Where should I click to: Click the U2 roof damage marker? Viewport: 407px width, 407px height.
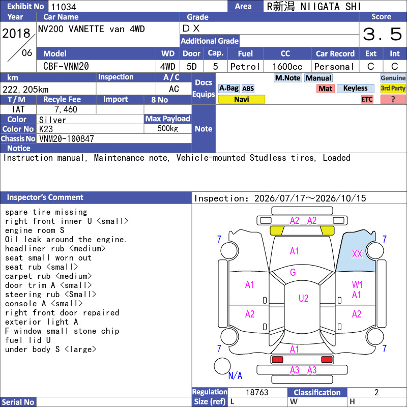pyautogui.click(x=303, y=298)
